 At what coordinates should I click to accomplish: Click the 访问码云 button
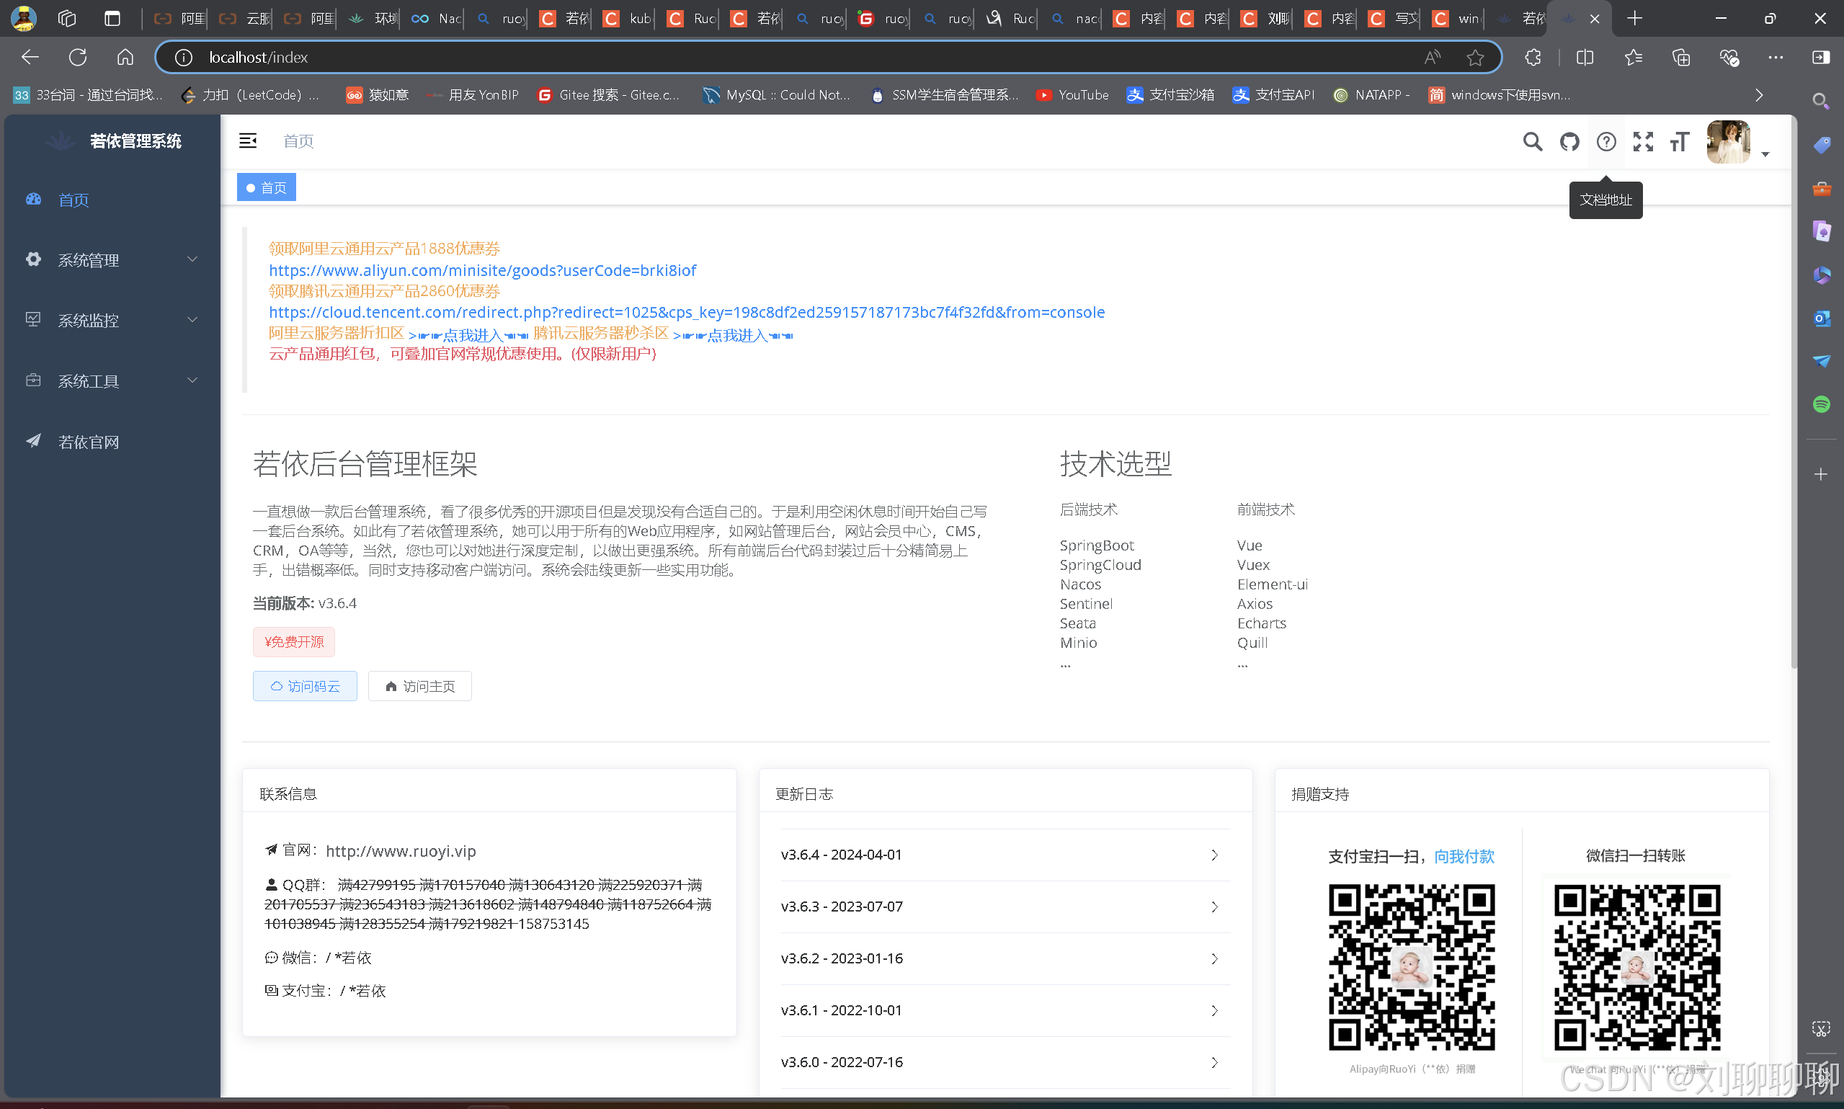(x=305, y=686)
